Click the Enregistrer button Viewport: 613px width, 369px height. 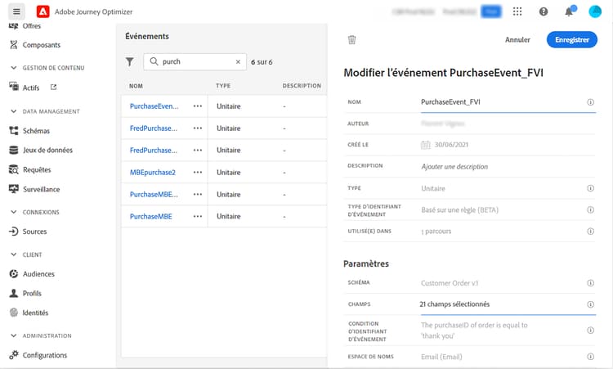(x=571, y=39)
